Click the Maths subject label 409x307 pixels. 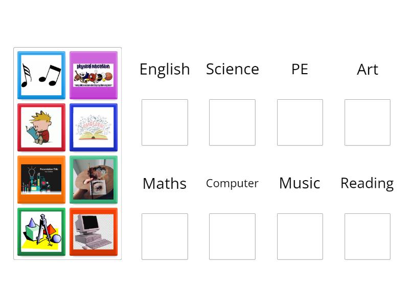pyautogui.click(x=165, y=183)
